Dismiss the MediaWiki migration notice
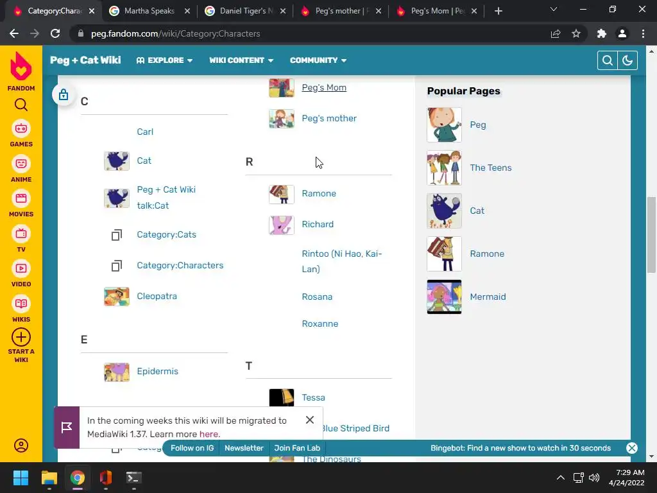The width and height of the screenshot is (657, 493). coord(310,420)
